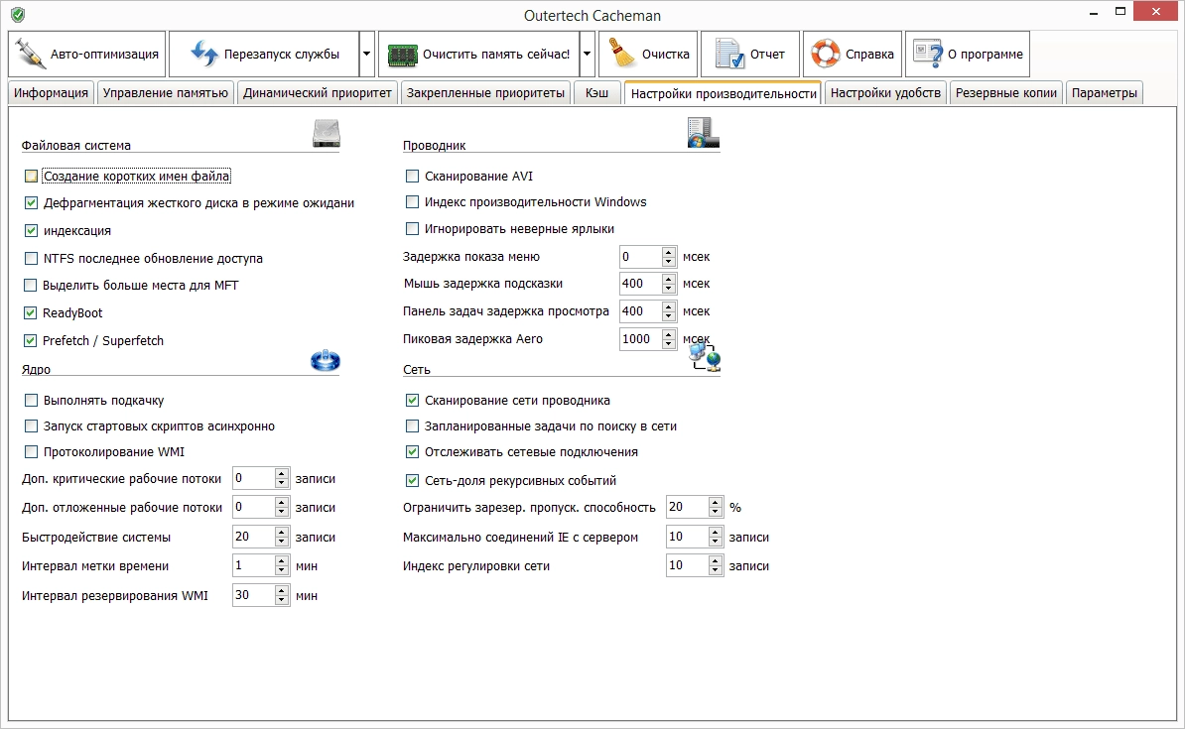Screen dimensions: 1185x729
Task: Enable Запуск стартовых скриптов асинхронно
Action: [x=31, y=426]
